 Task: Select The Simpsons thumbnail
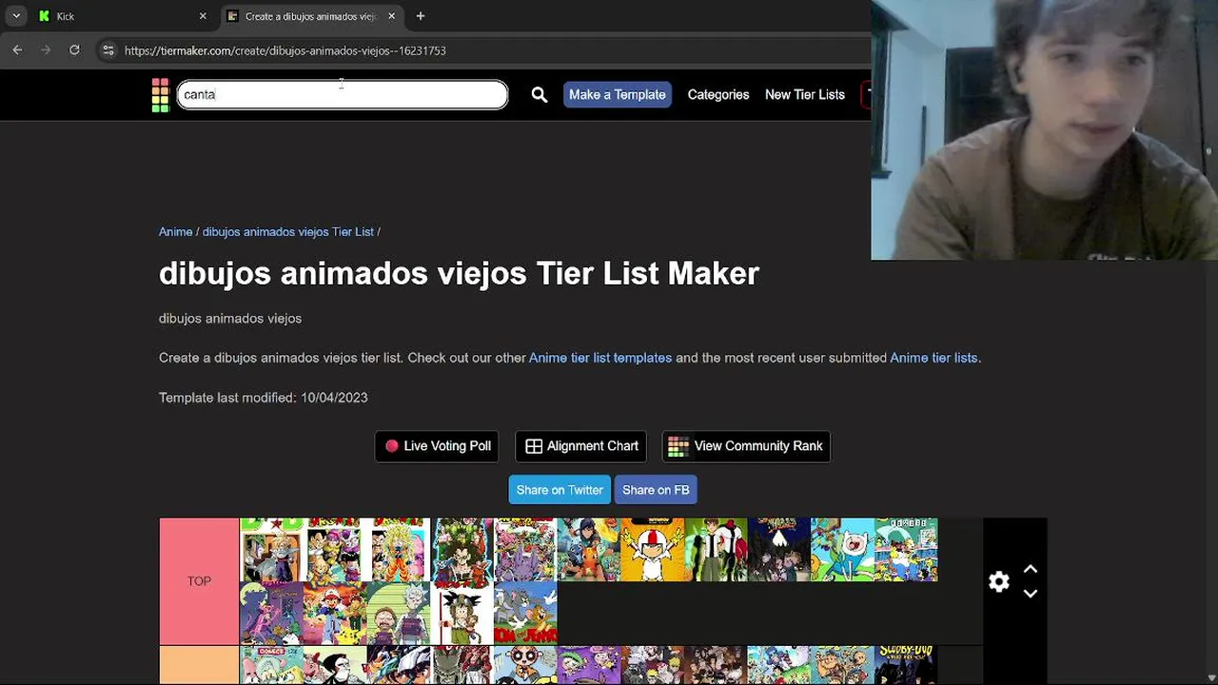coord(906,550)
